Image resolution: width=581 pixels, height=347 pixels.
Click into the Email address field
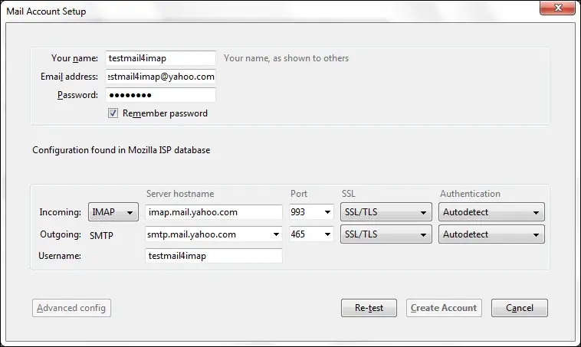point(160,77)
